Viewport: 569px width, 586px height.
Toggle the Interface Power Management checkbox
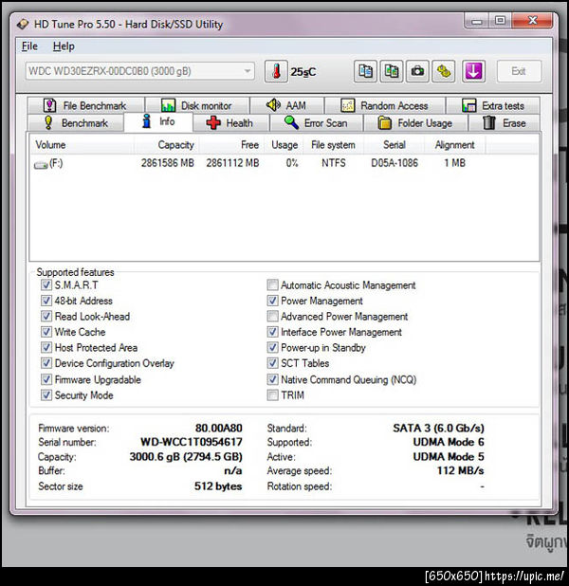[x=272, y=332]
